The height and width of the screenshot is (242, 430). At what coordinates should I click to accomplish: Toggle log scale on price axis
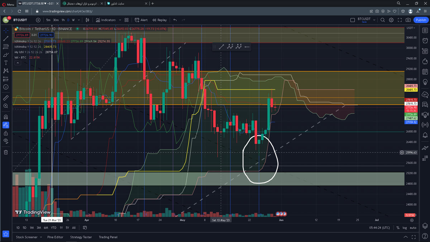(405, 228)
